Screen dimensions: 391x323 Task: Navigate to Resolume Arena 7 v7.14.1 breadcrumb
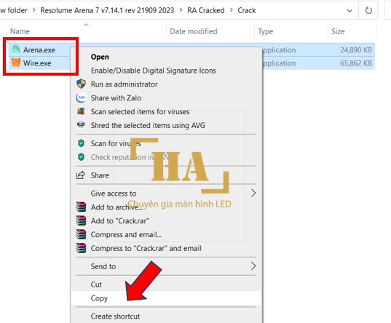click(x=107, y=10)
